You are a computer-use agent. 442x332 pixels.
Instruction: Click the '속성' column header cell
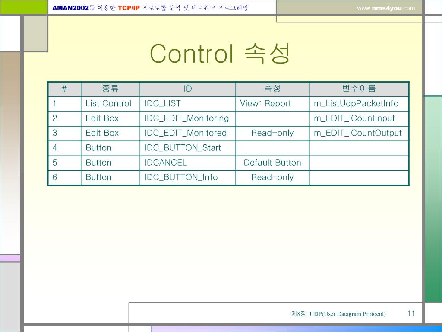tap(272, 89)
